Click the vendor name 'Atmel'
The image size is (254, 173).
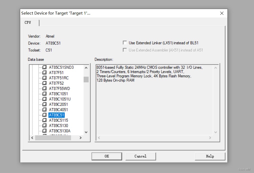pos(50,36)
